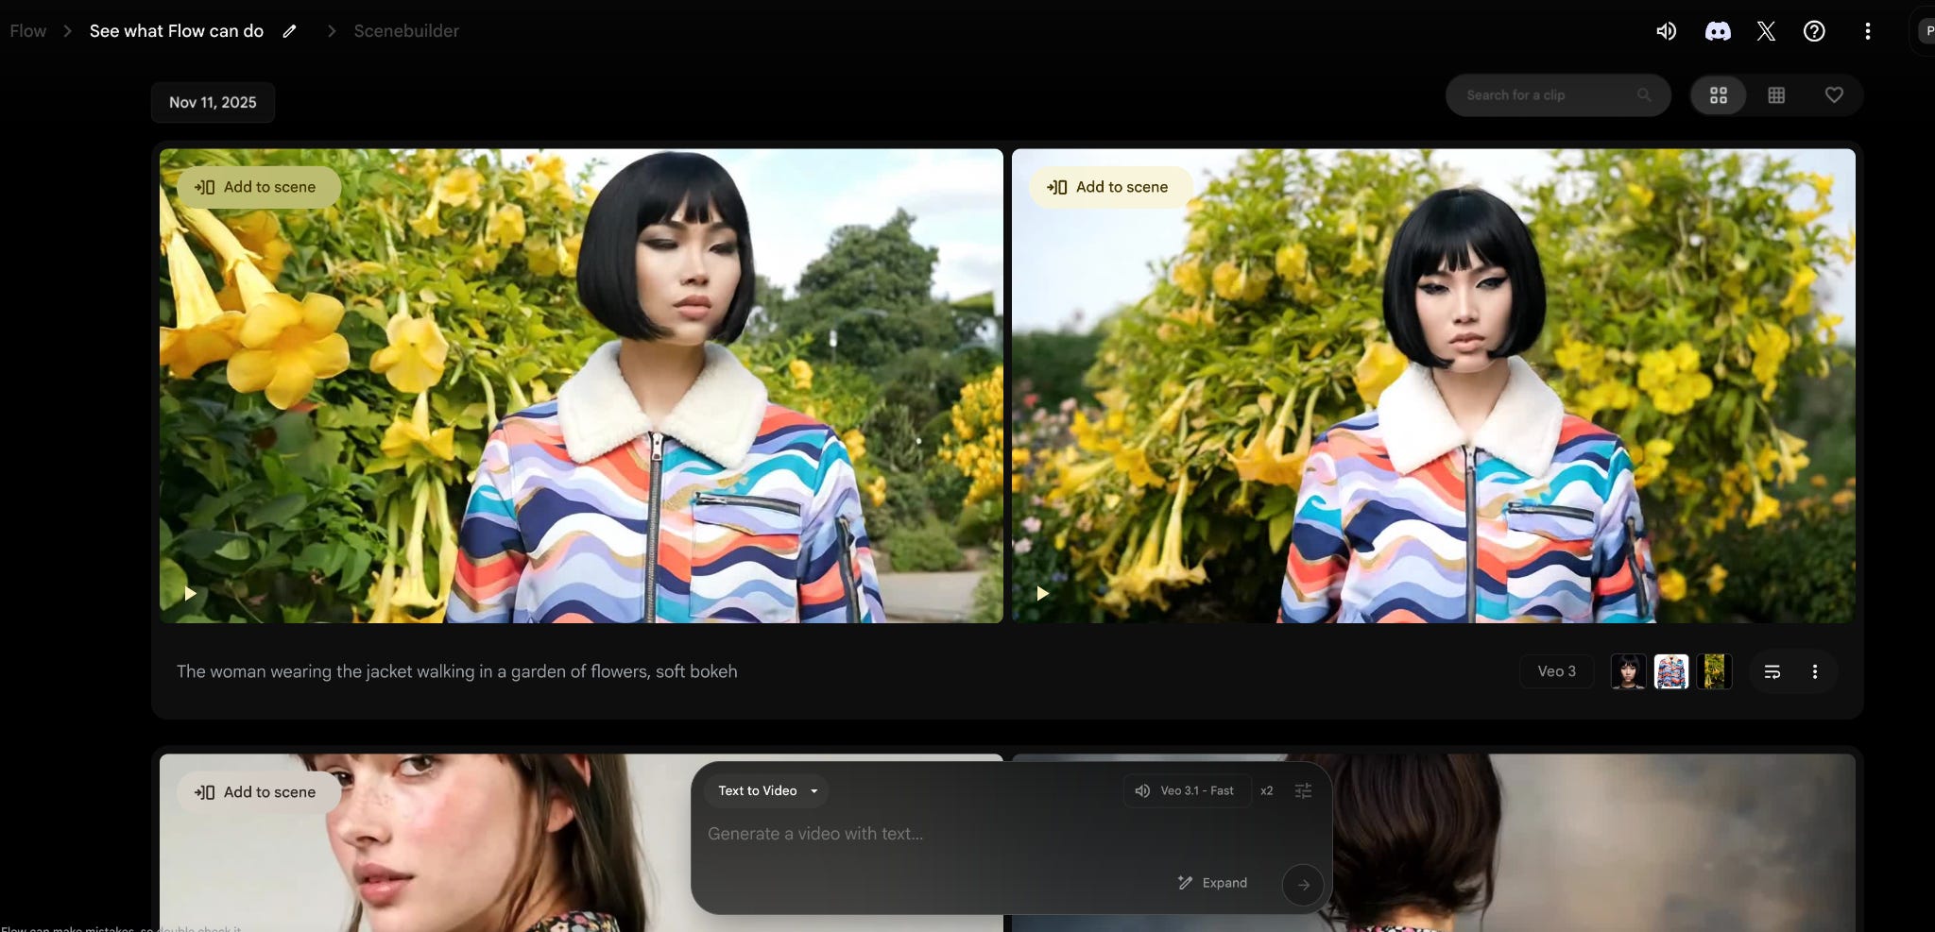The height and width of the screenshot is (932, 1935).
Task: Open the woman portrait reference thumbnail
Action: pos(1628,671)
